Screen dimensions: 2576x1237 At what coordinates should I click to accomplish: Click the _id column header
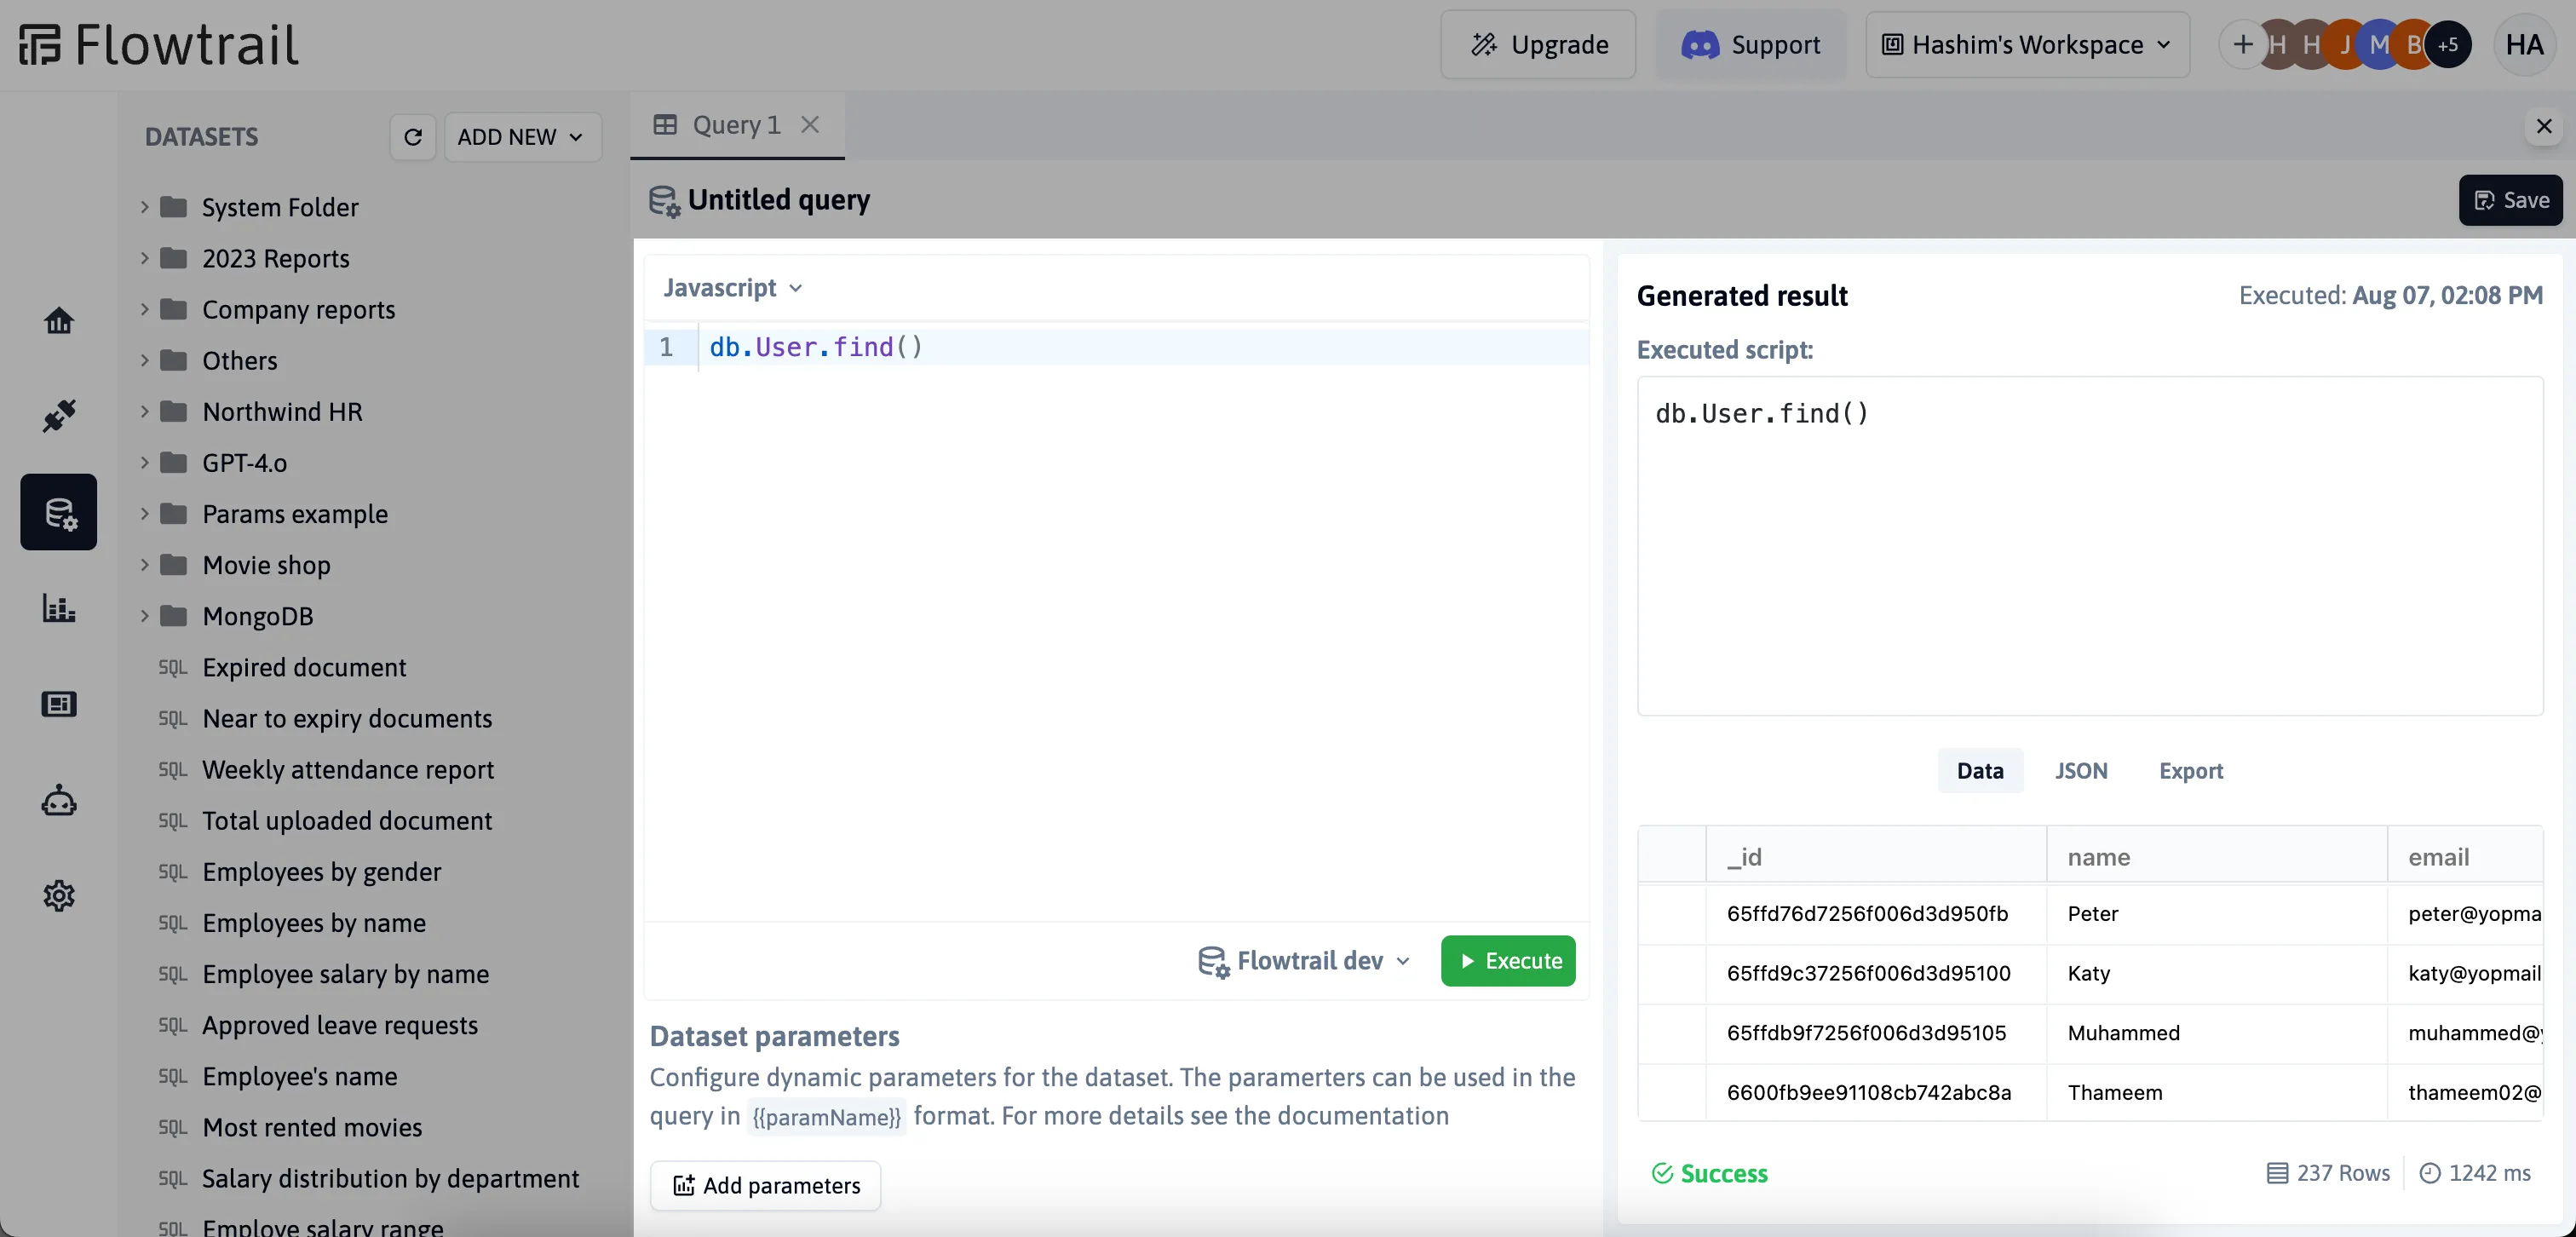(1876, 856)
